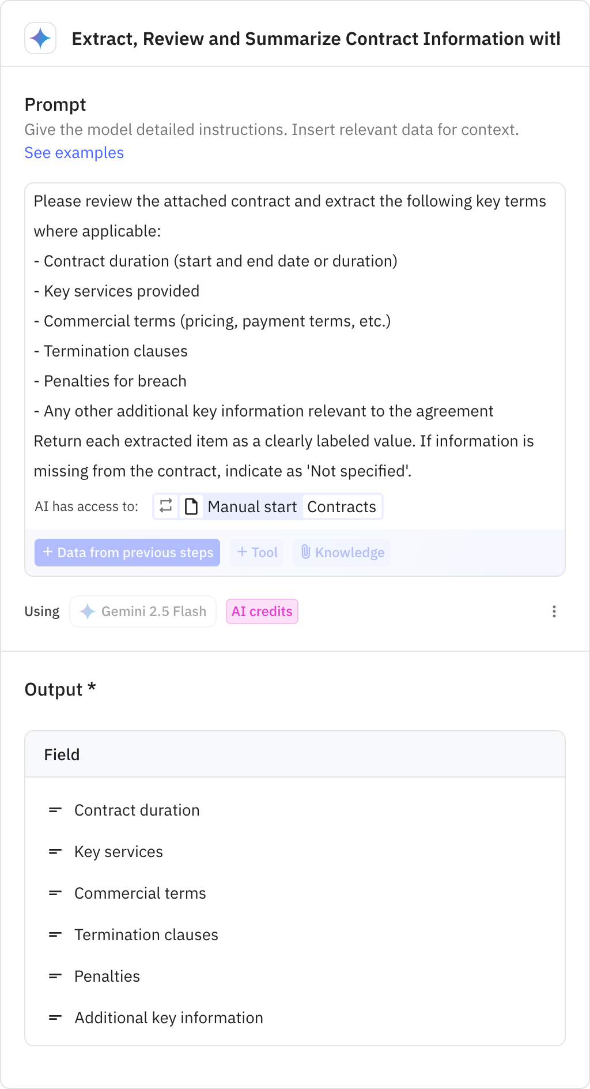Click the drag handle beside Contract duration field

(x=55, y=810)
